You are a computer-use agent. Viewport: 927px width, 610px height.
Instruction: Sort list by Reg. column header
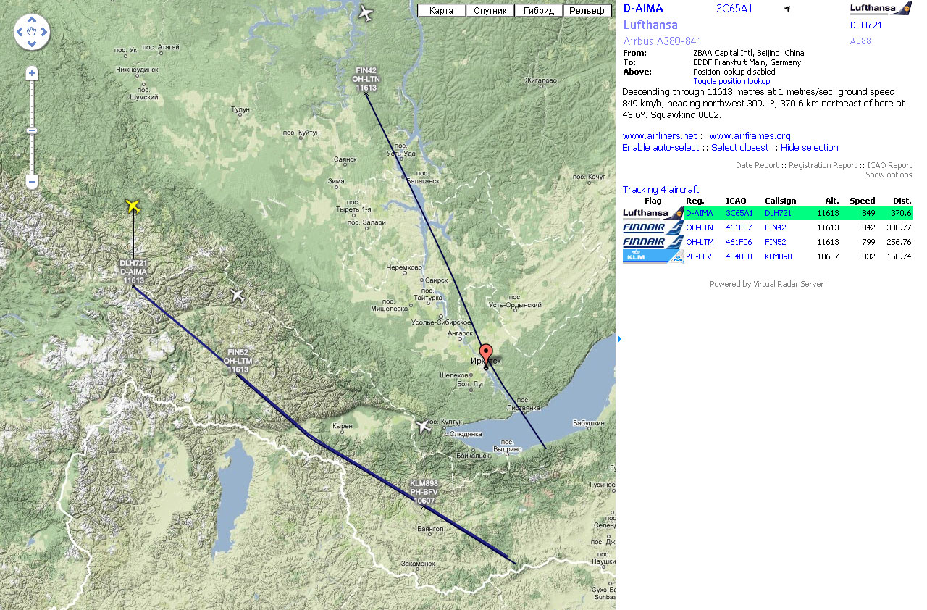tap(695, 201)
